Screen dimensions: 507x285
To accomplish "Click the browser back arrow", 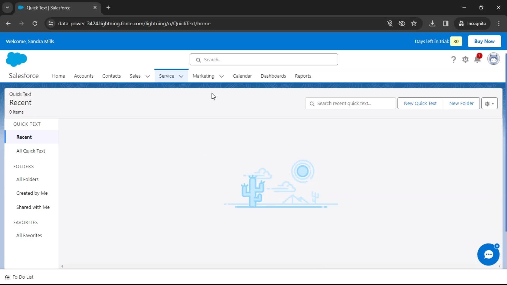I will tap(8, 23).
